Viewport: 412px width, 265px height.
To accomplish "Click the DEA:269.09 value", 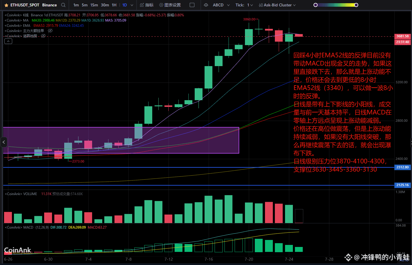I will 77,227.
